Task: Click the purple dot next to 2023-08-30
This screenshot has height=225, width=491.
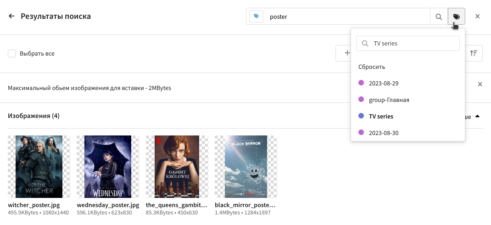Action: [x=361, y=132]
